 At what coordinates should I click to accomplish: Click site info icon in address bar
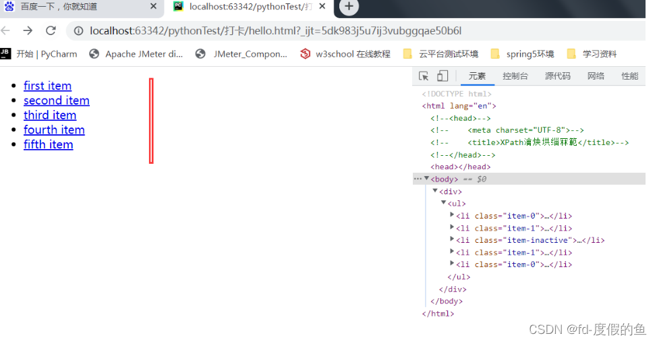tap(78, 31)
